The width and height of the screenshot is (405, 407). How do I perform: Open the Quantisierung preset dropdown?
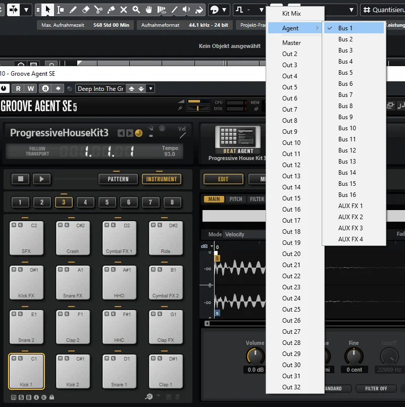(x=383, y=10)
